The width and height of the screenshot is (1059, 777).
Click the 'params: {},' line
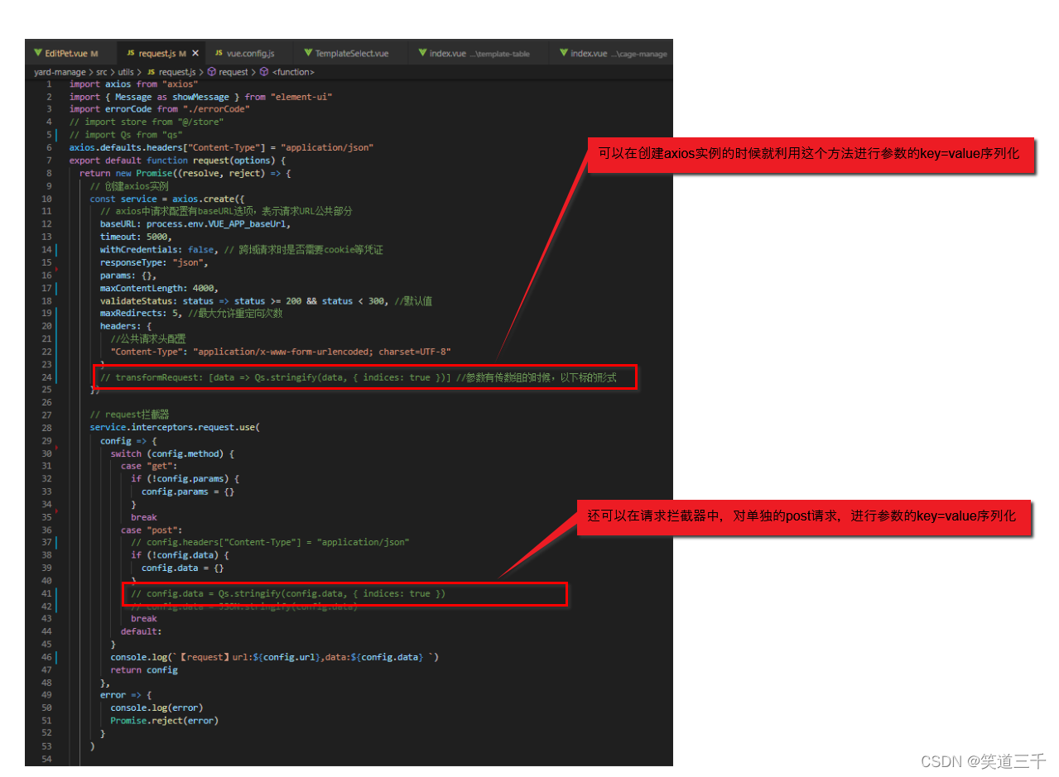tap(128, 275)
